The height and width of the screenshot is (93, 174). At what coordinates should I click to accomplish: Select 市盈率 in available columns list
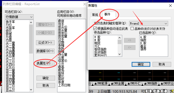coord(10,28)
